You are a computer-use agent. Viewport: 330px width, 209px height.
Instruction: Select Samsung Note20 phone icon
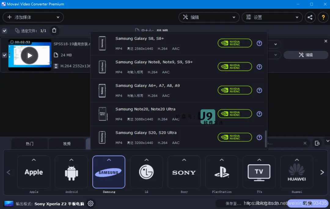pos(103,114)
